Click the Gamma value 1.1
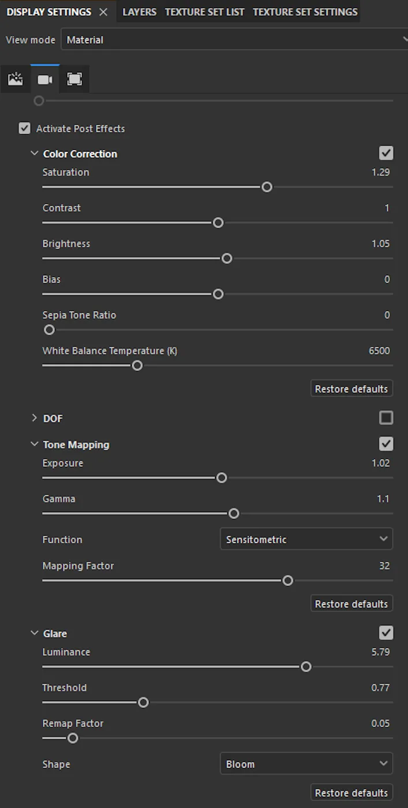This screenshot has width=408, height=808. point(383,499)
